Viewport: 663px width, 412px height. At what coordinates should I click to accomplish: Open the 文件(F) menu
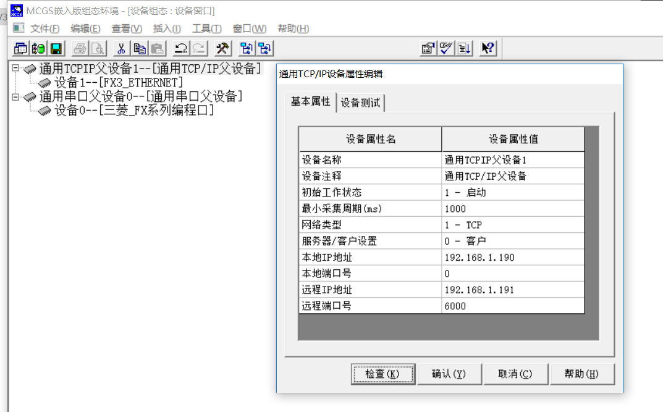pos(45,28)
